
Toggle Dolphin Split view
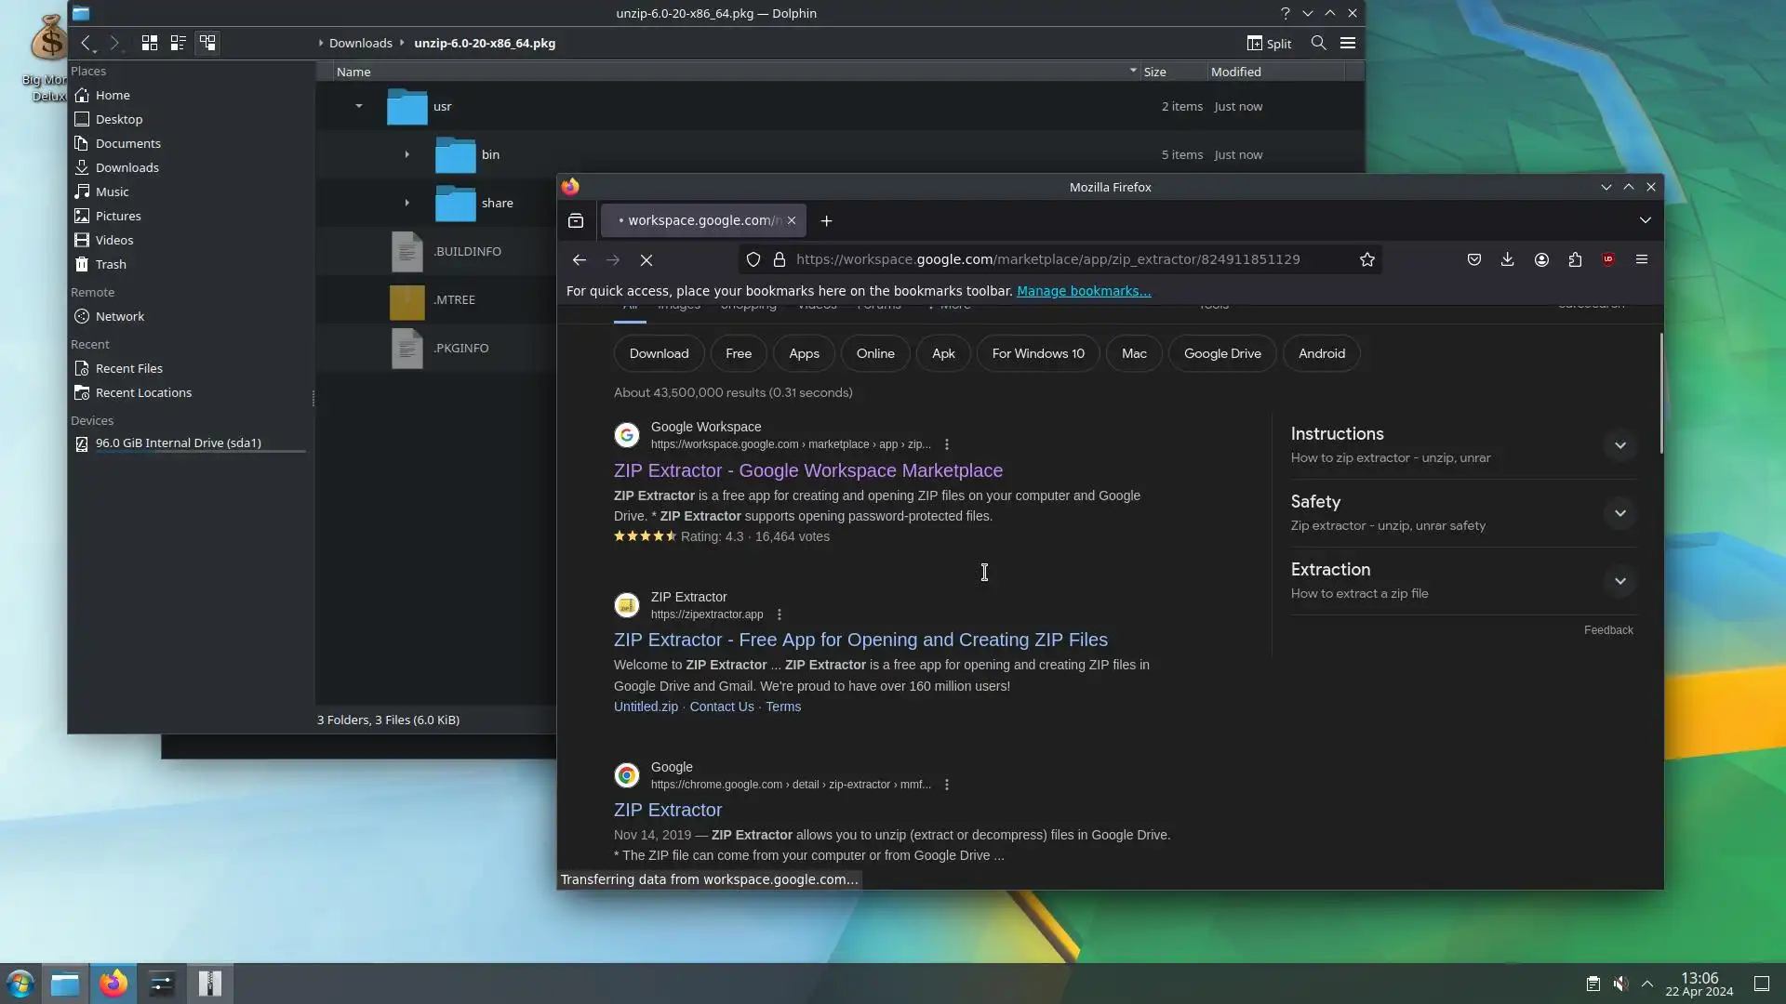[1269, 43]
